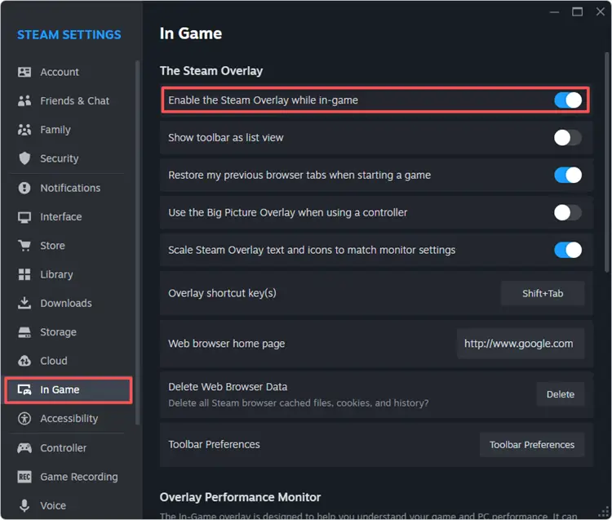
Task: Turn on Big Picture Overlay for controller
Action: tap(567, 212)
